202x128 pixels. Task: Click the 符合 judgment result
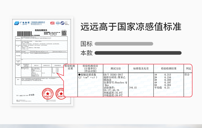187,75
